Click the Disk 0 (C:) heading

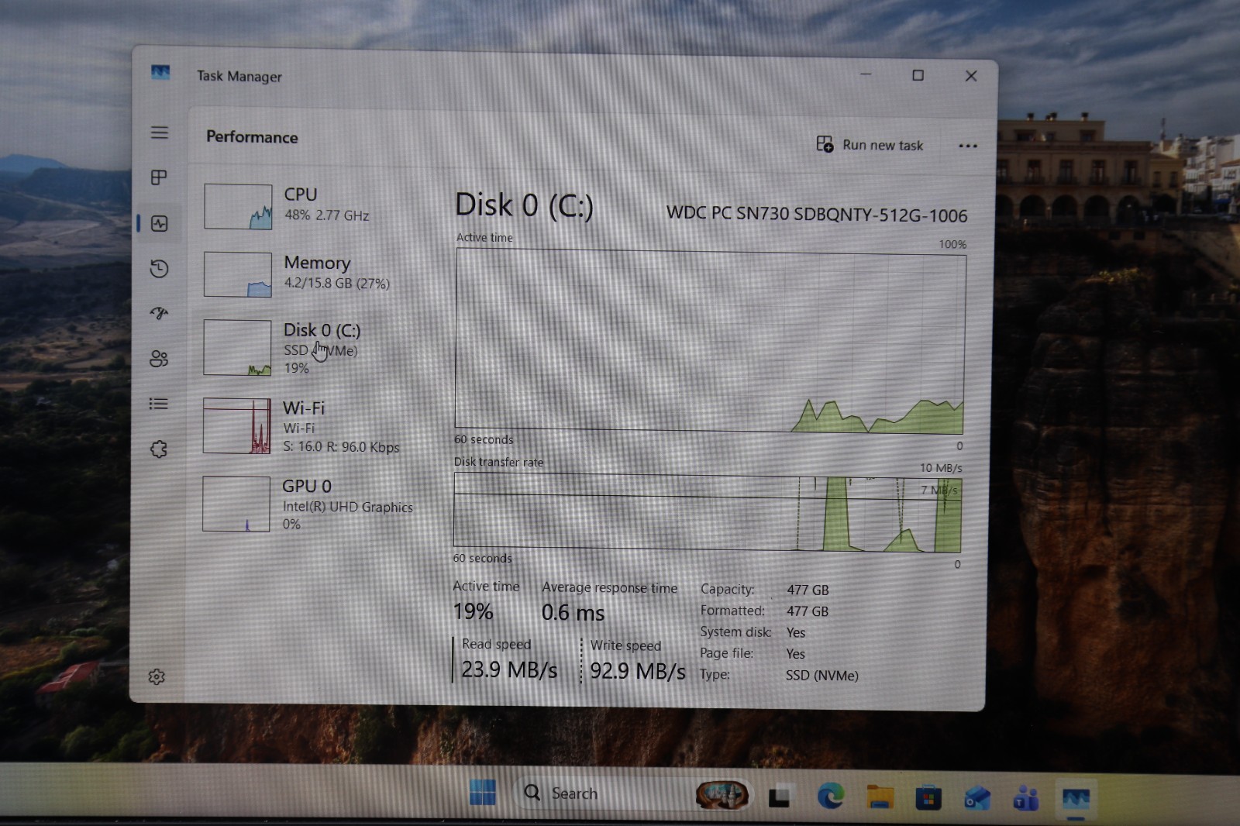(524, 205)
